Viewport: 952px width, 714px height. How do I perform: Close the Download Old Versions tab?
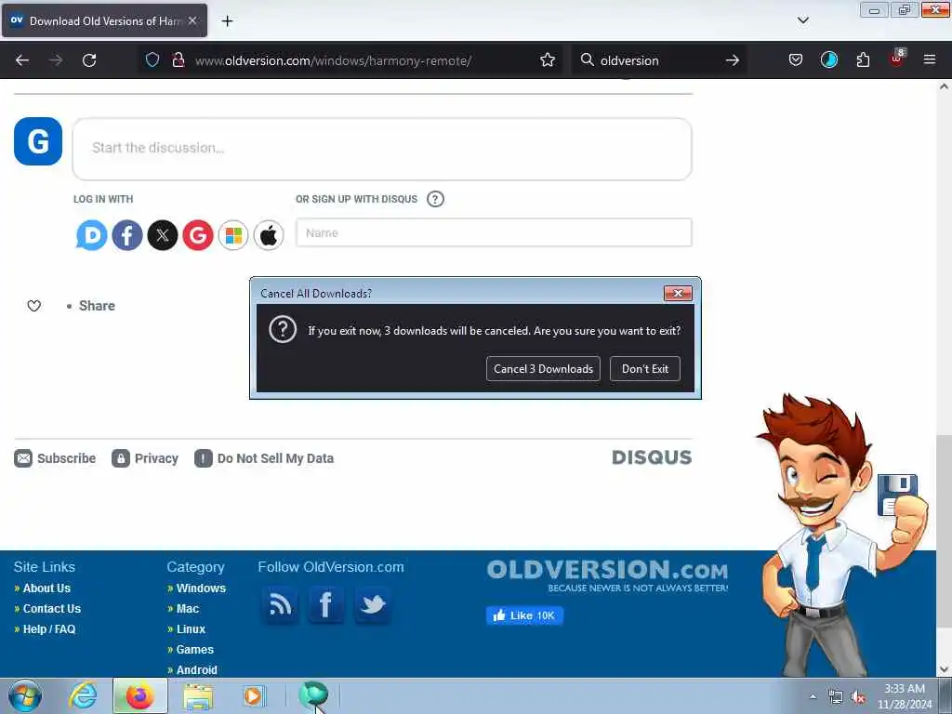(192, 20)
